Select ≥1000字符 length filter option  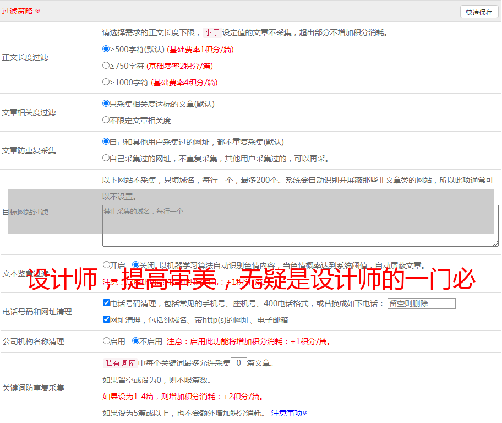pos(106,82)
